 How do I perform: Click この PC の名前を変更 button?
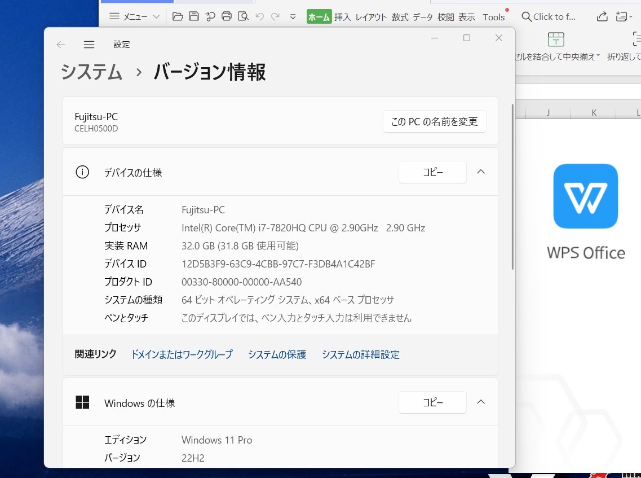[x=434, y=121]
